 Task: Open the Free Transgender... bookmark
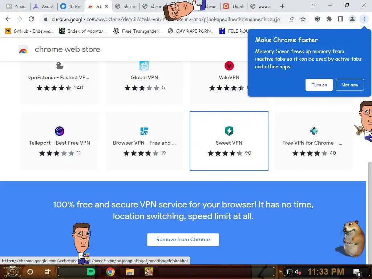coord(138,31)
